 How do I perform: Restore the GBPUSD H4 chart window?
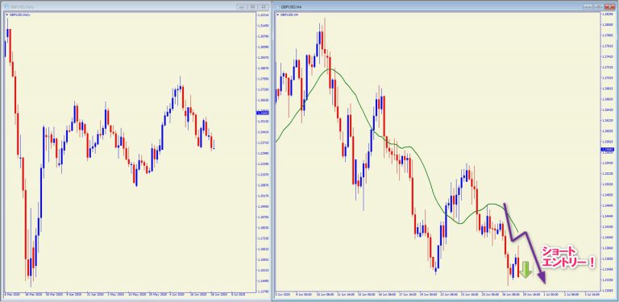pyautogui.click(x=599, y=6)
